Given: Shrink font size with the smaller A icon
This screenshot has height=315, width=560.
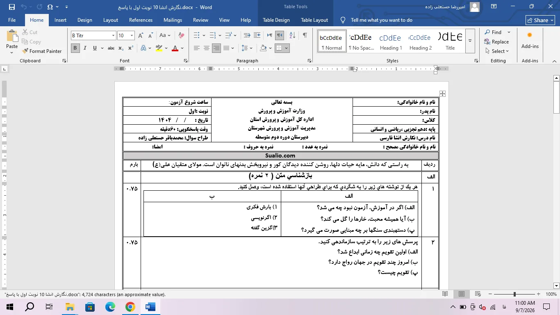Looking at the screenshot, I should (150, 36).
